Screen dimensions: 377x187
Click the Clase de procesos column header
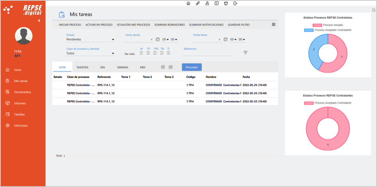78,77
